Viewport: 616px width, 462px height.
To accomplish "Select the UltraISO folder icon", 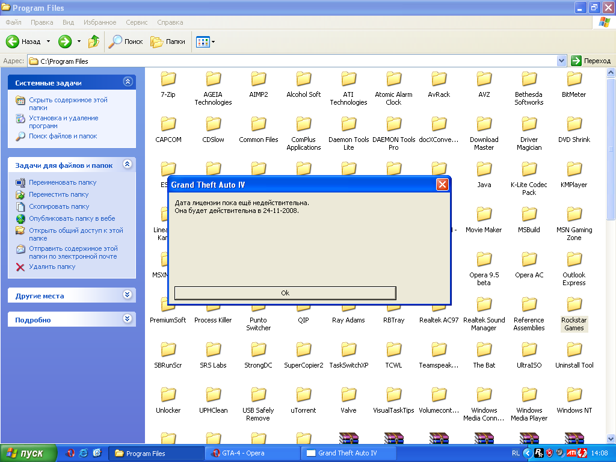I will 529,350.
